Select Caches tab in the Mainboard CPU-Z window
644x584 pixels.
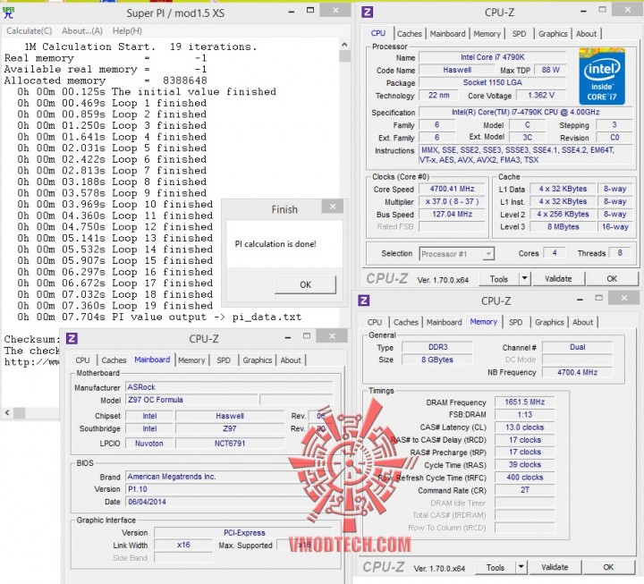(114, 360)
